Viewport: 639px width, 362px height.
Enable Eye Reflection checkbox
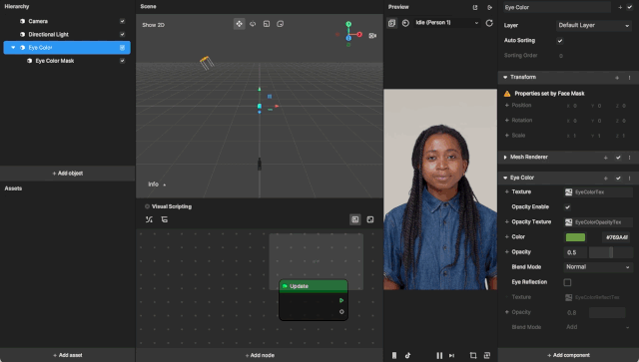tap(567, 282)
